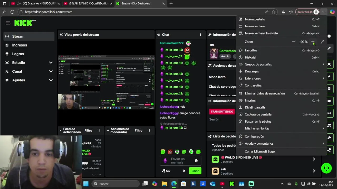Open Windows Start menu
This screenshot has height=189, width=337.
tap(86, 184)
